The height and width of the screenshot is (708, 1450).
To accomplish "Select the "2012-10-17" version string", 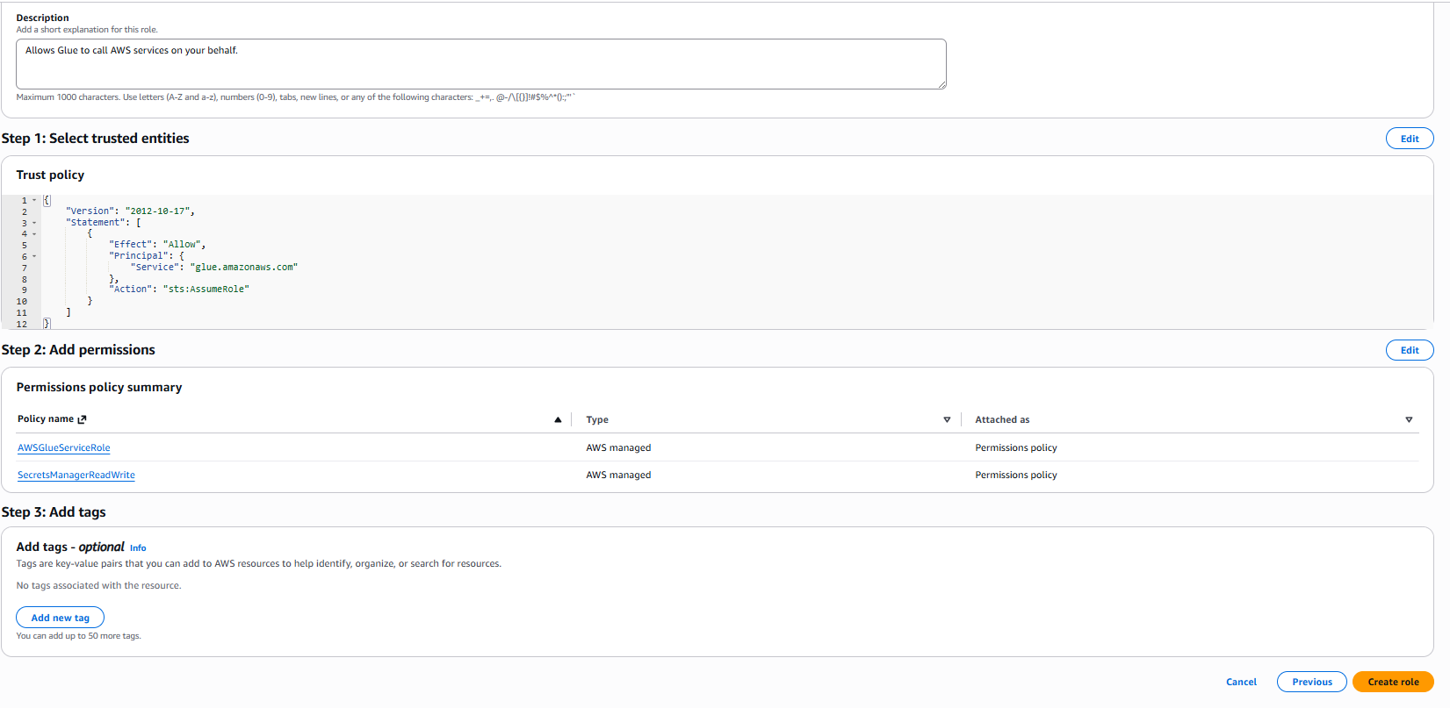I will pyautogui.click(x=157, y=211).
